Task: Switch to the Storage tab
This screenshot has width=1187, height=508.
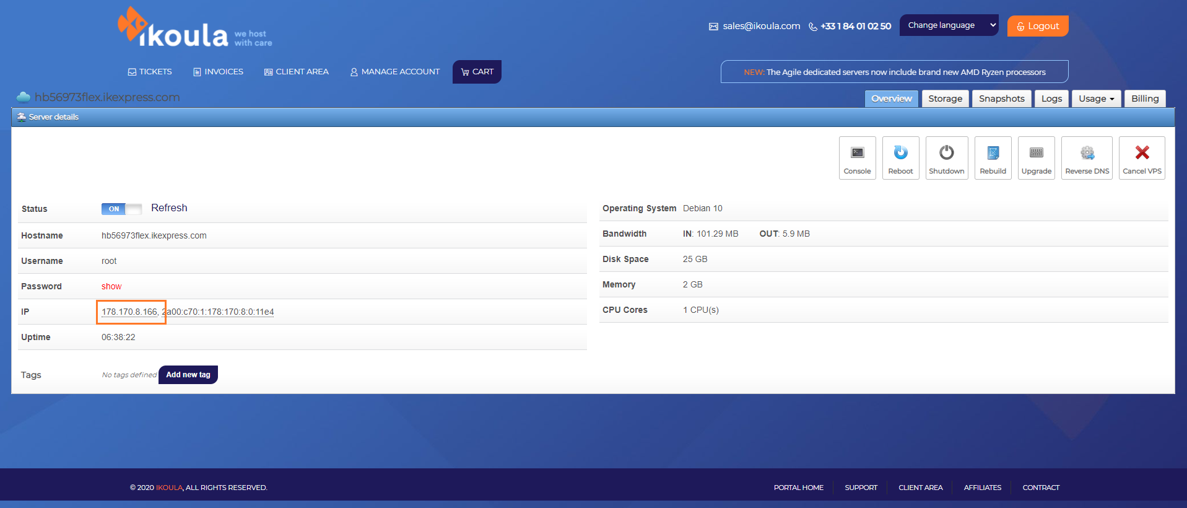Action: pos(945,99)
